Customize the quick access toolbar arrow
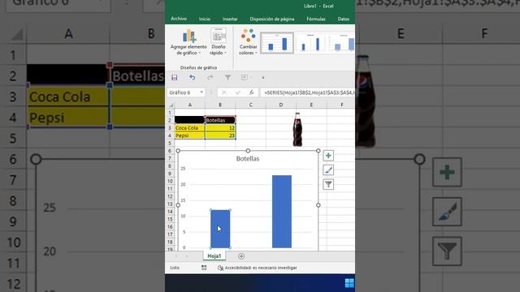This screenshot has width=520, height=292. 263,78
